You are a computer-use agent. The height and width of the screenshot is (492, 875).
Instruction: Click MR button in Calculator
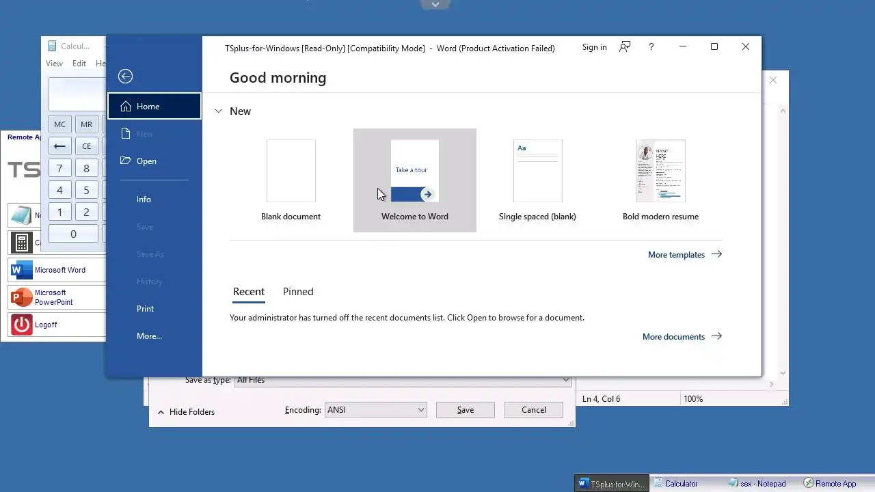(x=86, y=124)
